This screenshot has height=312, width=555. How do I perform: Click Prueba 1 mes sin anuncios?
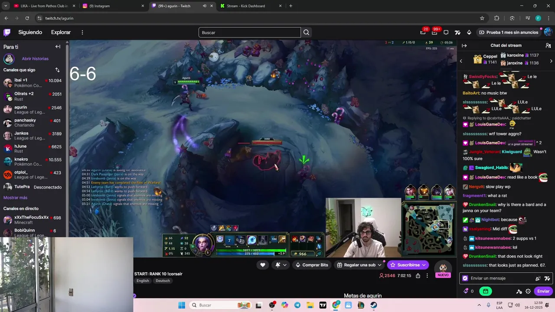point(508,32)
